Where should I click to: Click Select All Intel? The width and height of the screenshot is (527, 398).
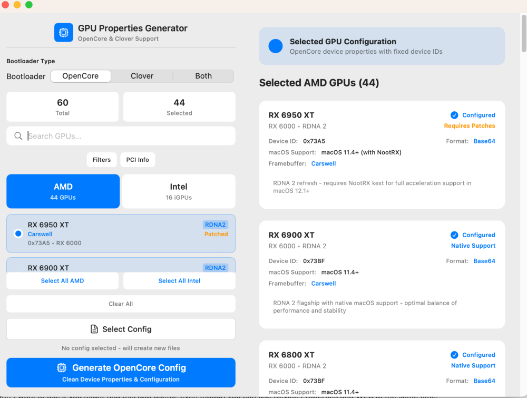pos(179,280)
